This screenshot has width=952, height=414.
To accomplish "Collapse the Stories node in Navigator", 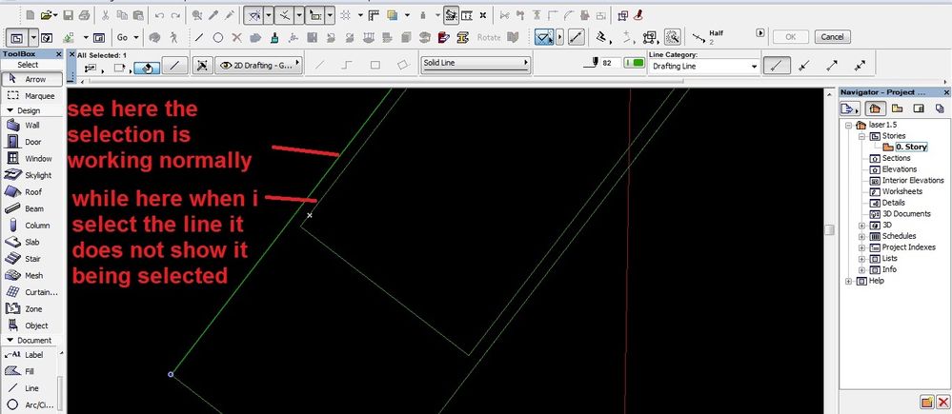I will coord(861,136).
